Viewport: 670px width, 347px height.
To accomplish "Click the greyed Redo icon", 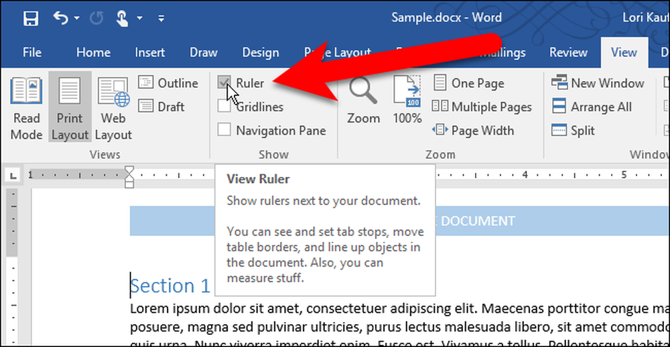I will click(96, 18).
